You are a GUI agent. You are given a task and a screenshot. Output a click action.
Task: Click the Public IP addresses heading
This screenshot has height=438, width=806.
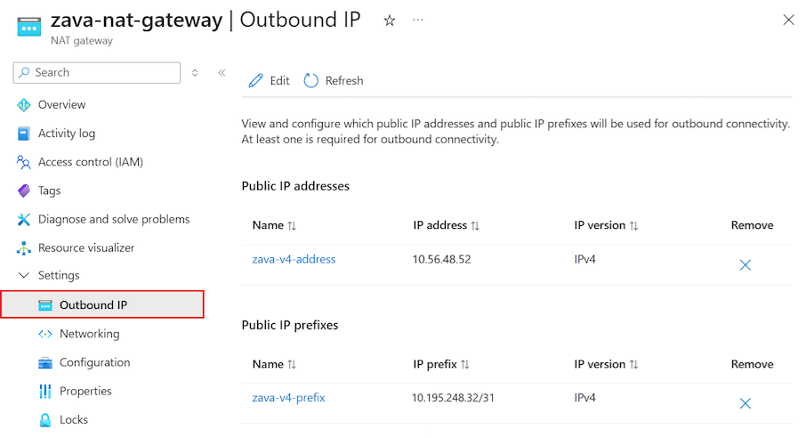295,186
